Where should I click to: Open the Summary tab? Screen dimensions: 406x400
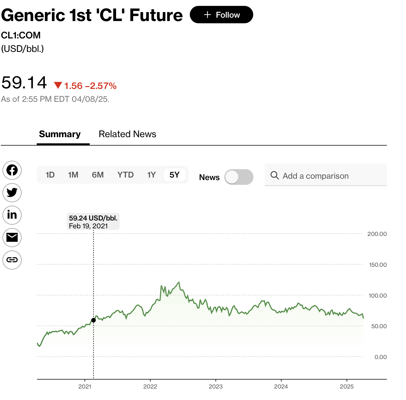60,134
